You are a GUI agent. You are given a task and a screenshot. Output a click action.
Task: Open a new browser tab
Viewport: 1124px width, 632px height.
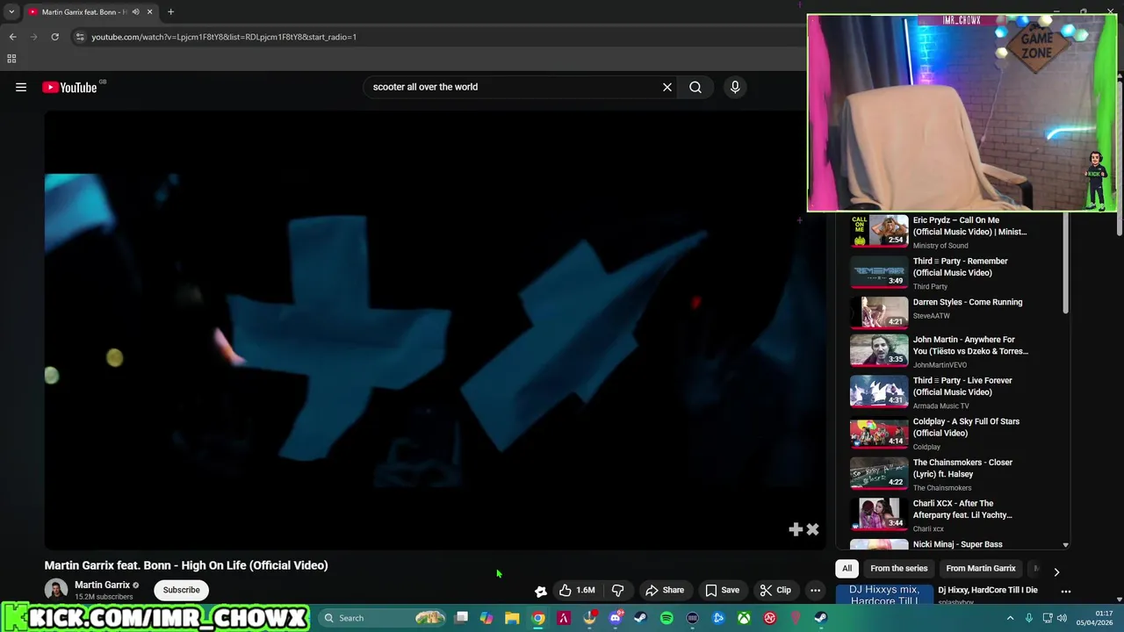[170, 12]
